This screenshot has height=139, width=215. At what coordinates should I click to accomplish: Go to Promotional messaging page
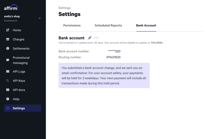click(x=21, y=60)
